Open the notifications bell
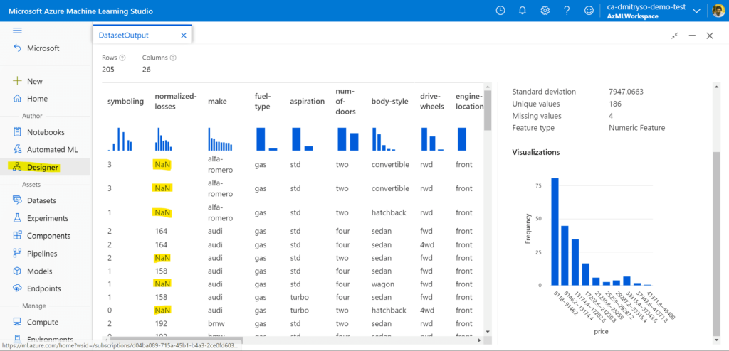Screen dimensions: 729x351 [x=523, y=11]
